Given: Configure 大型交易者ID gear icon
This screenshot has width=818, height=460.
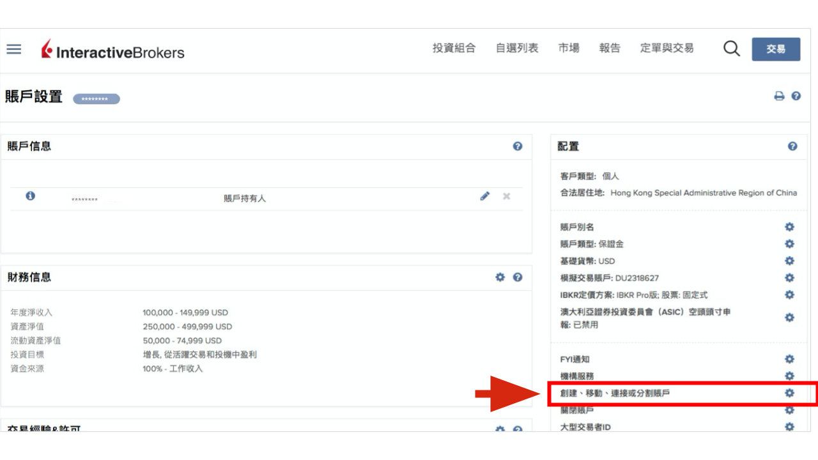Looking at the screenshot, I should 789,427.
